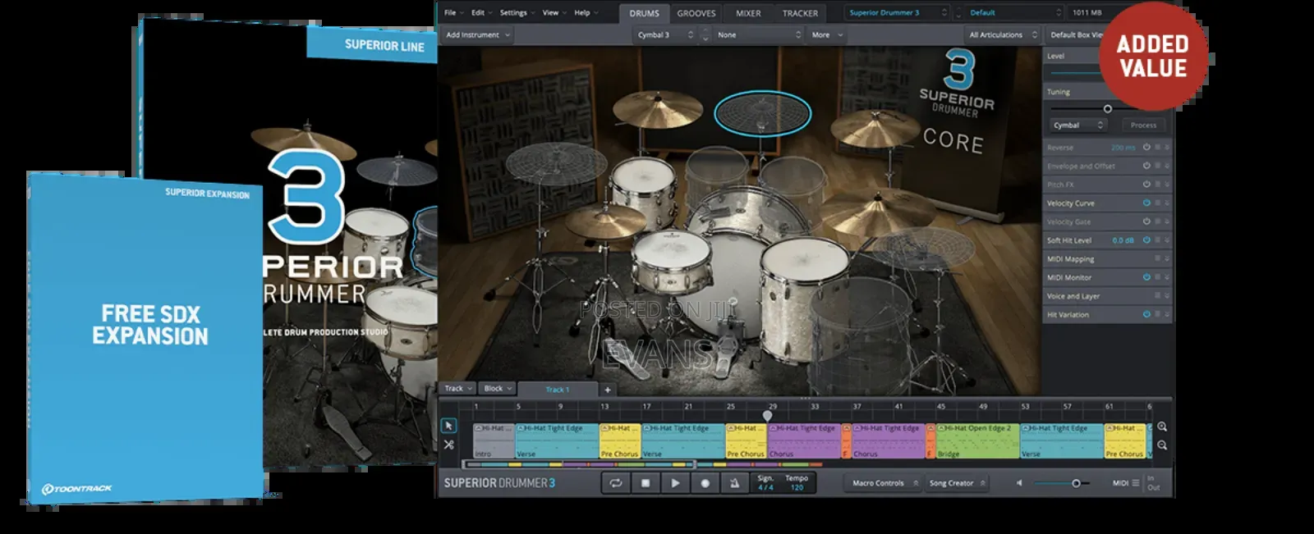Select the DRUMS tab
This screenshot has height=534, width=1314.
(645, 13)
